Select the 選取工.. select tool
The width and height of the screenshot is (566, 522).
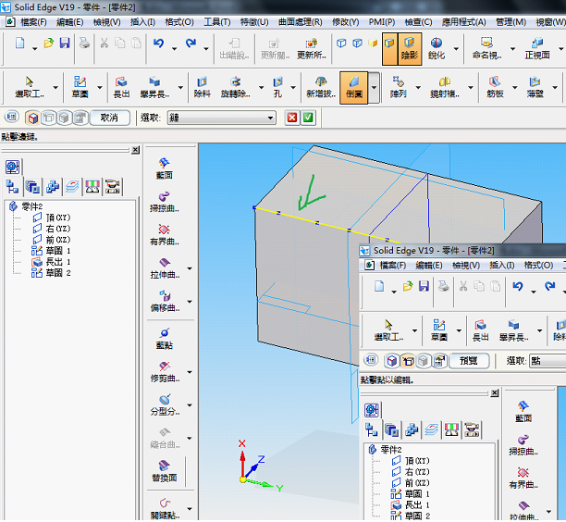coord(30,87)
